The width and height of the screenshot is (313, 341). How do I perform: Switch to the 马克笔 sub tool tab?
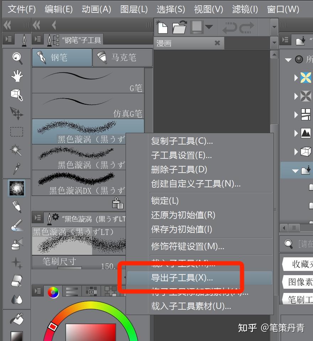[123, 57]
